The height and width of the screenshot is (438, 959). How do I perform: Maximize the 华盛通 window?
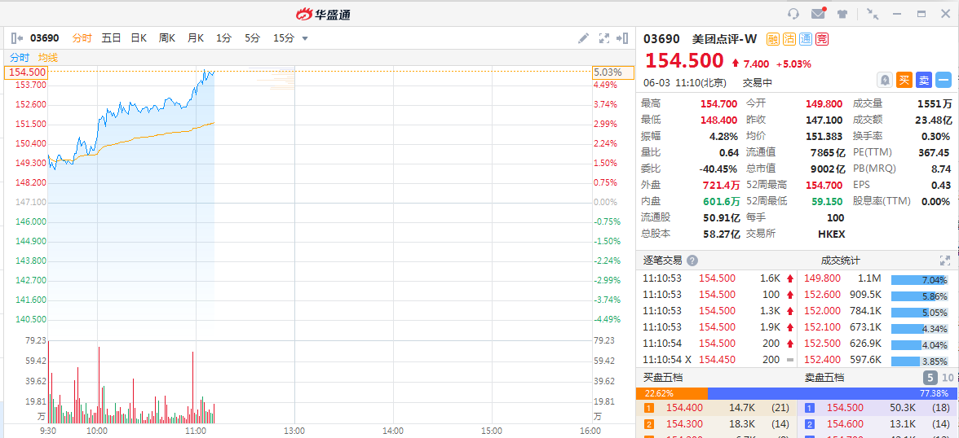921,14
